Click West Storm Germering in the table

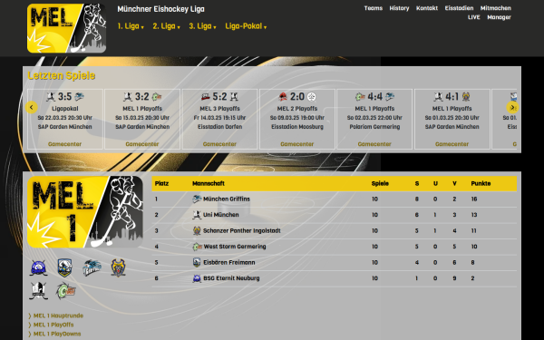point(235,247)
